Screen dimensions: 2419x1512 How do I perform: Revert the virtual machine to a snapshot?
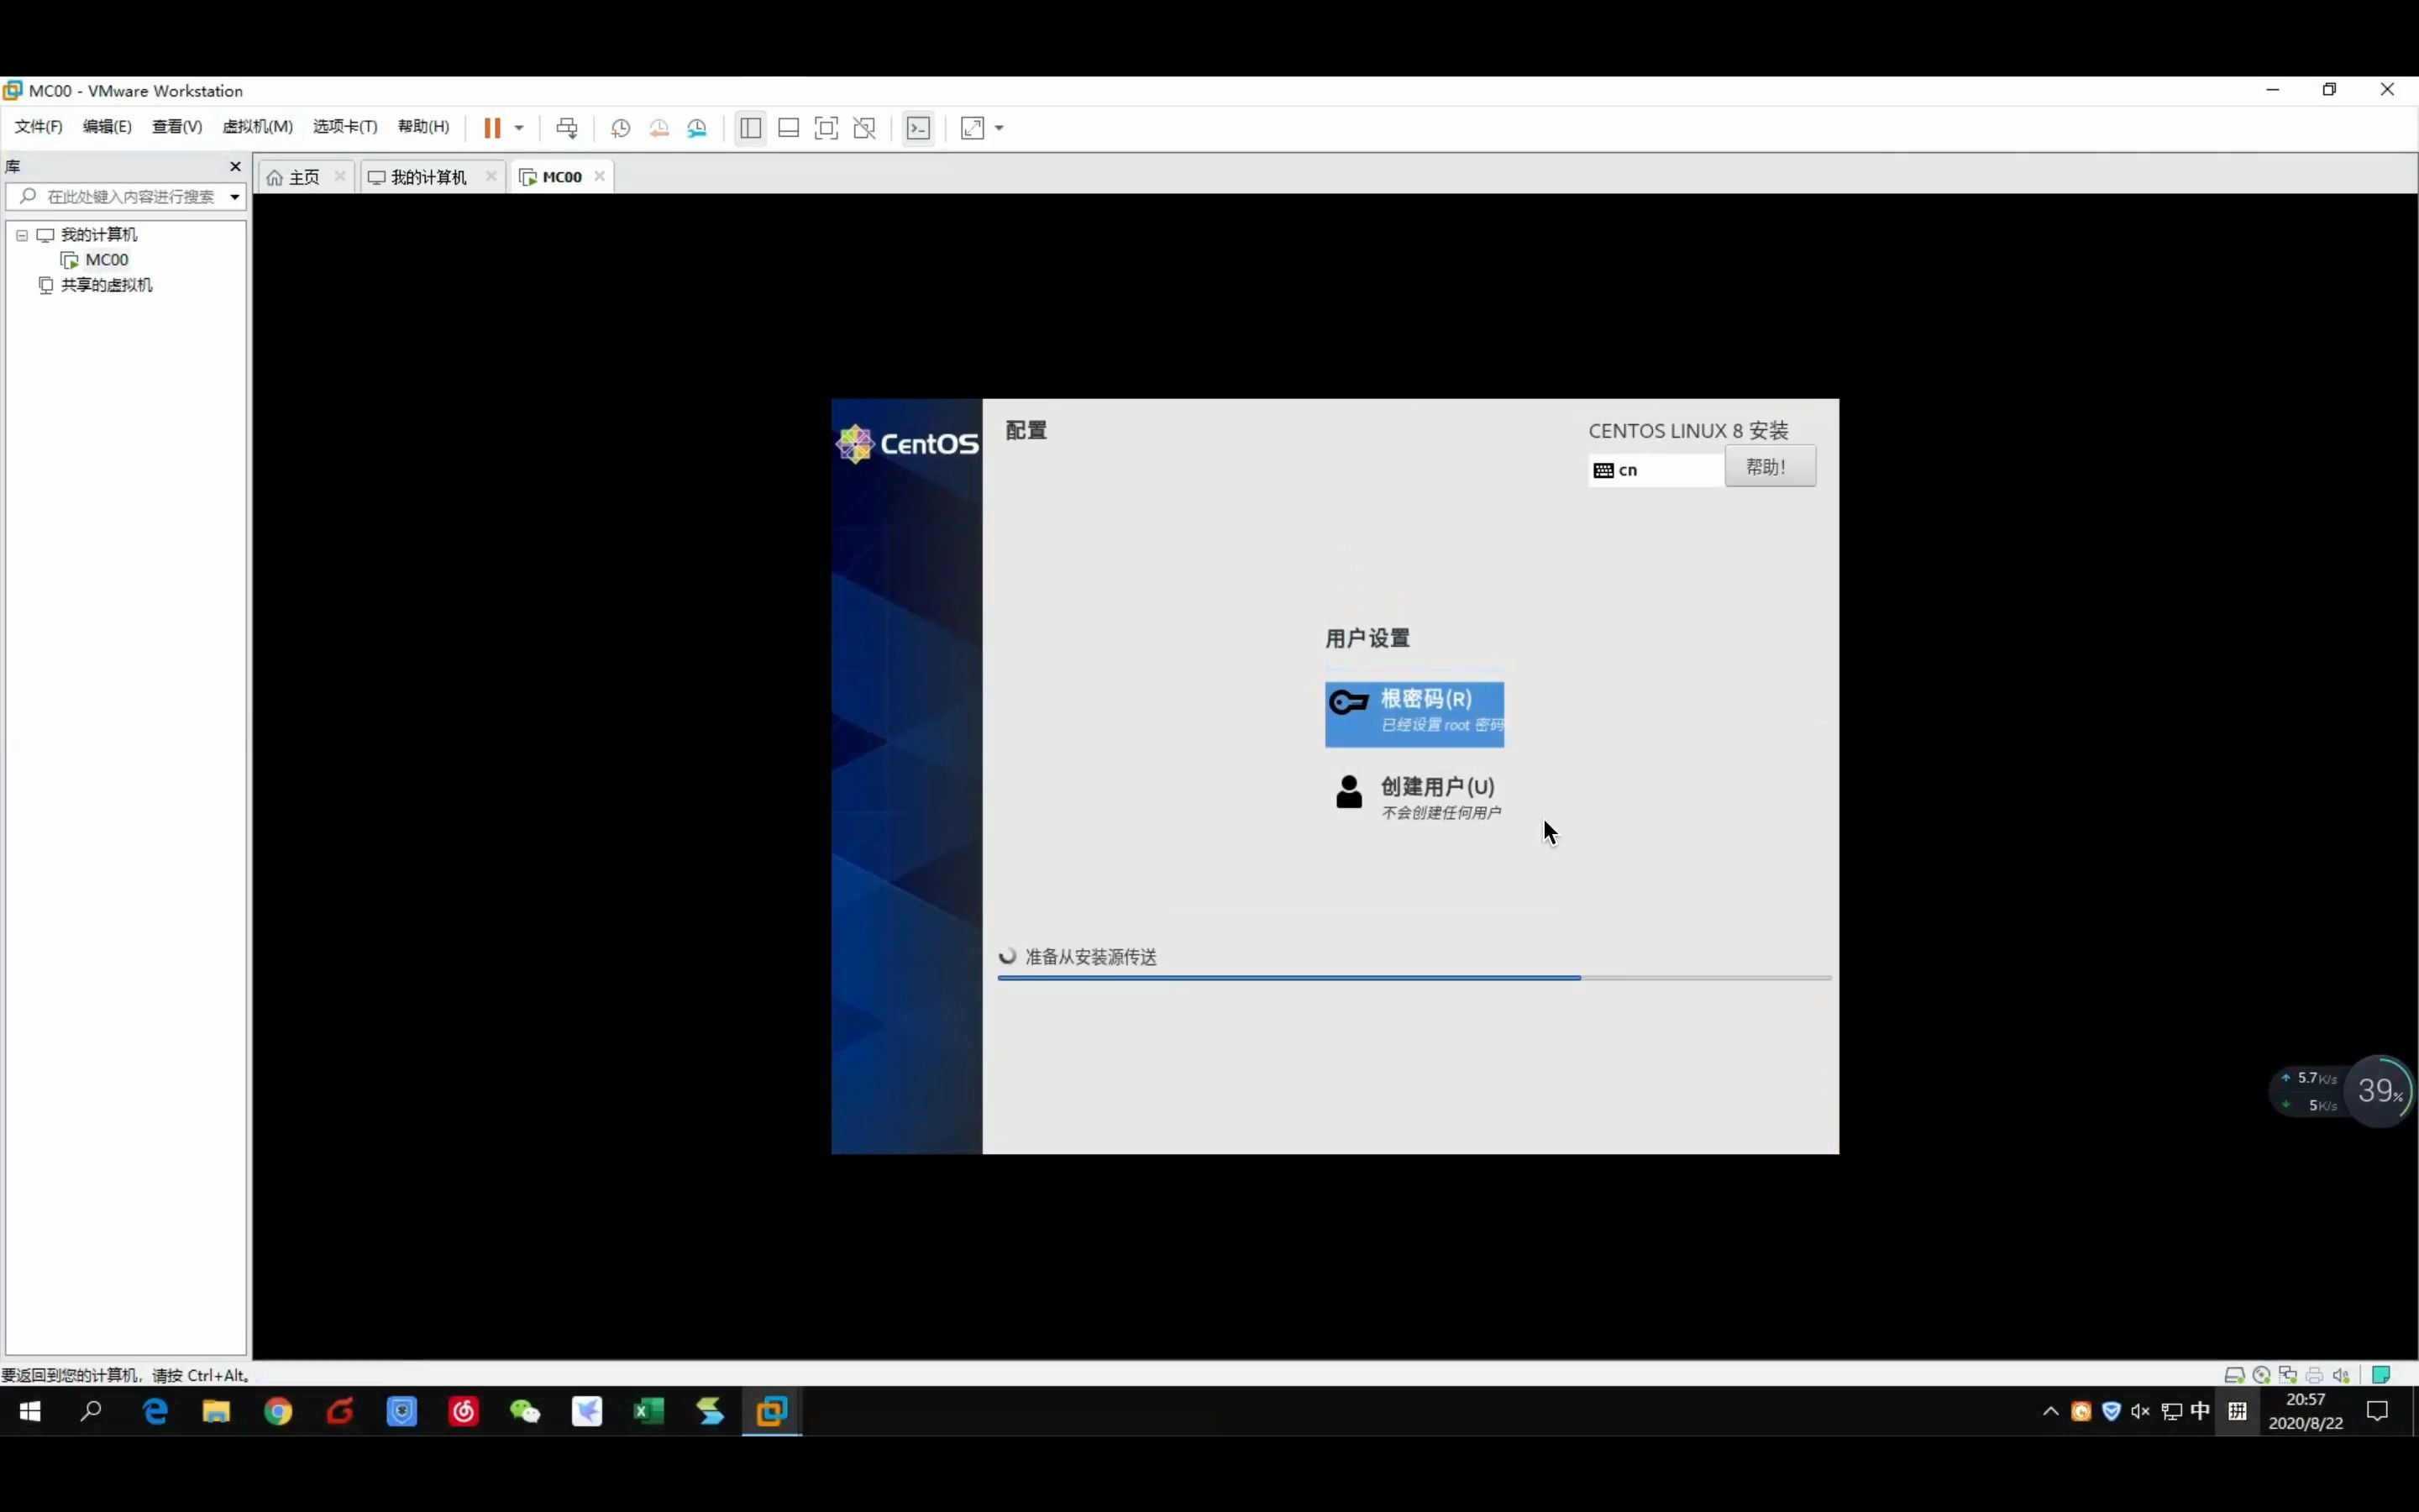(659, 128)
